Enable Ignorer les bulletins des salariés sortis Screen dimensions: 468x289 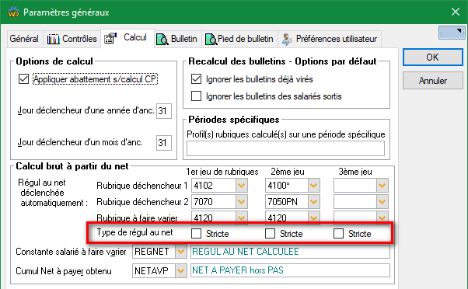(196, 96)
